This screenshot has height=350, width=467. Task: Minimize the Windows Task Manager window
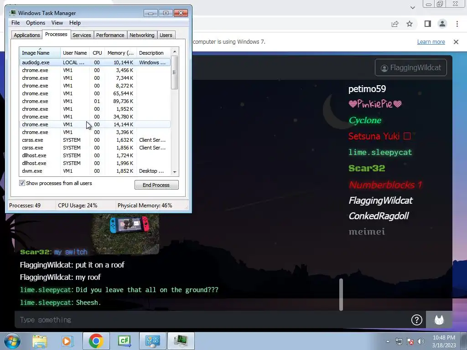click(150, 13)
